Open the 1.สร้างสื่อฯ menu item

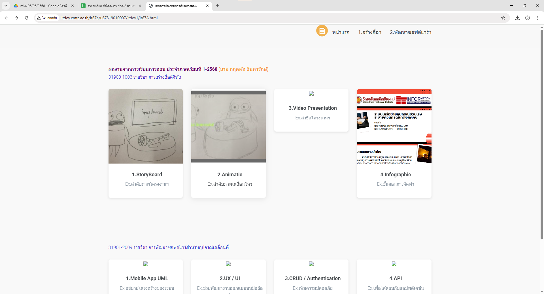(369, 32)
